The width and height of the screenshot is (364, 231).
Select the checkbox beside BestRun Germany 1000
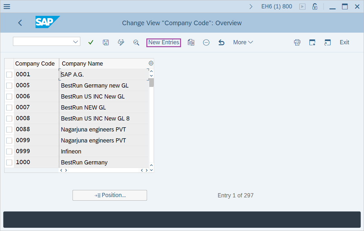tap(9, 162)
